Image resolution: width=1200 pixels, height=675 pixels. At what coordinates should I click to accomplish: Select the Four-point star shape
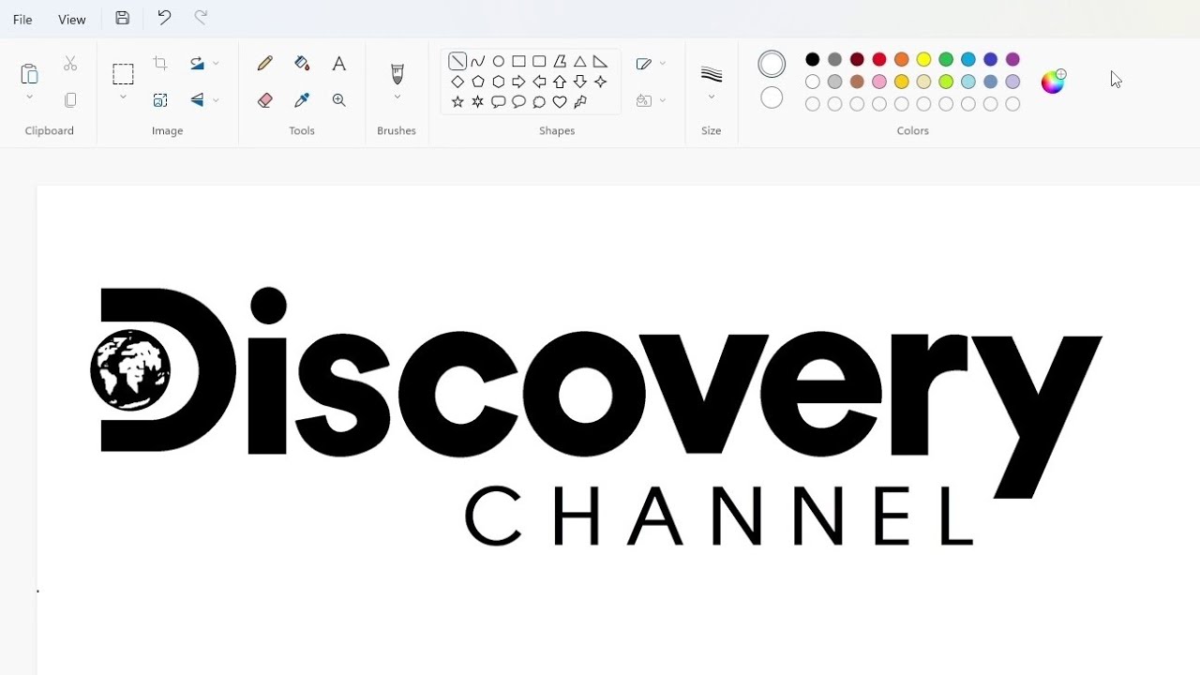point(601,82)
